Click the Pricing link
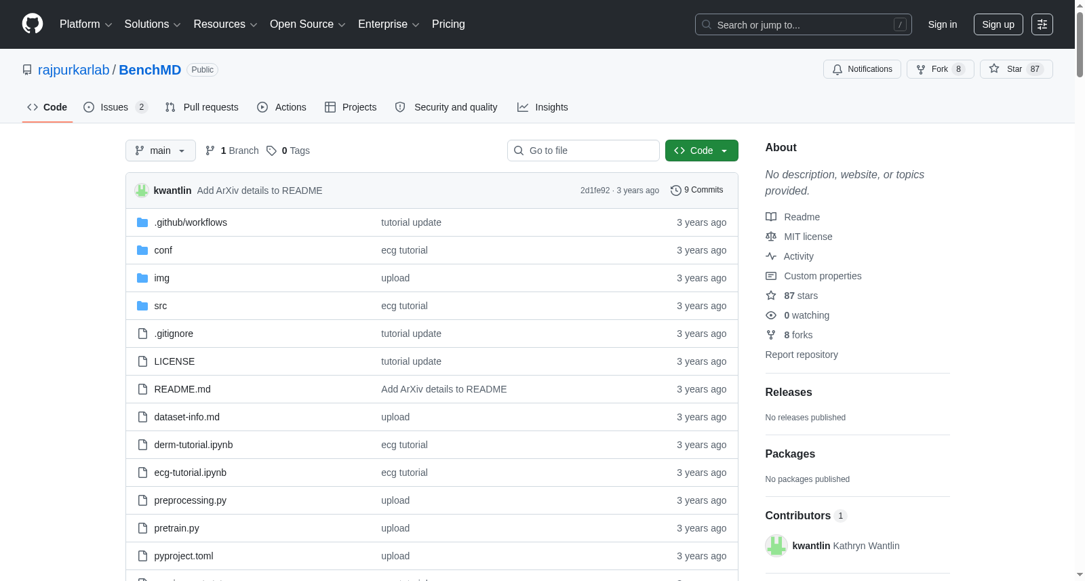Screen dimensions: 1085x581 pos(448,24)
